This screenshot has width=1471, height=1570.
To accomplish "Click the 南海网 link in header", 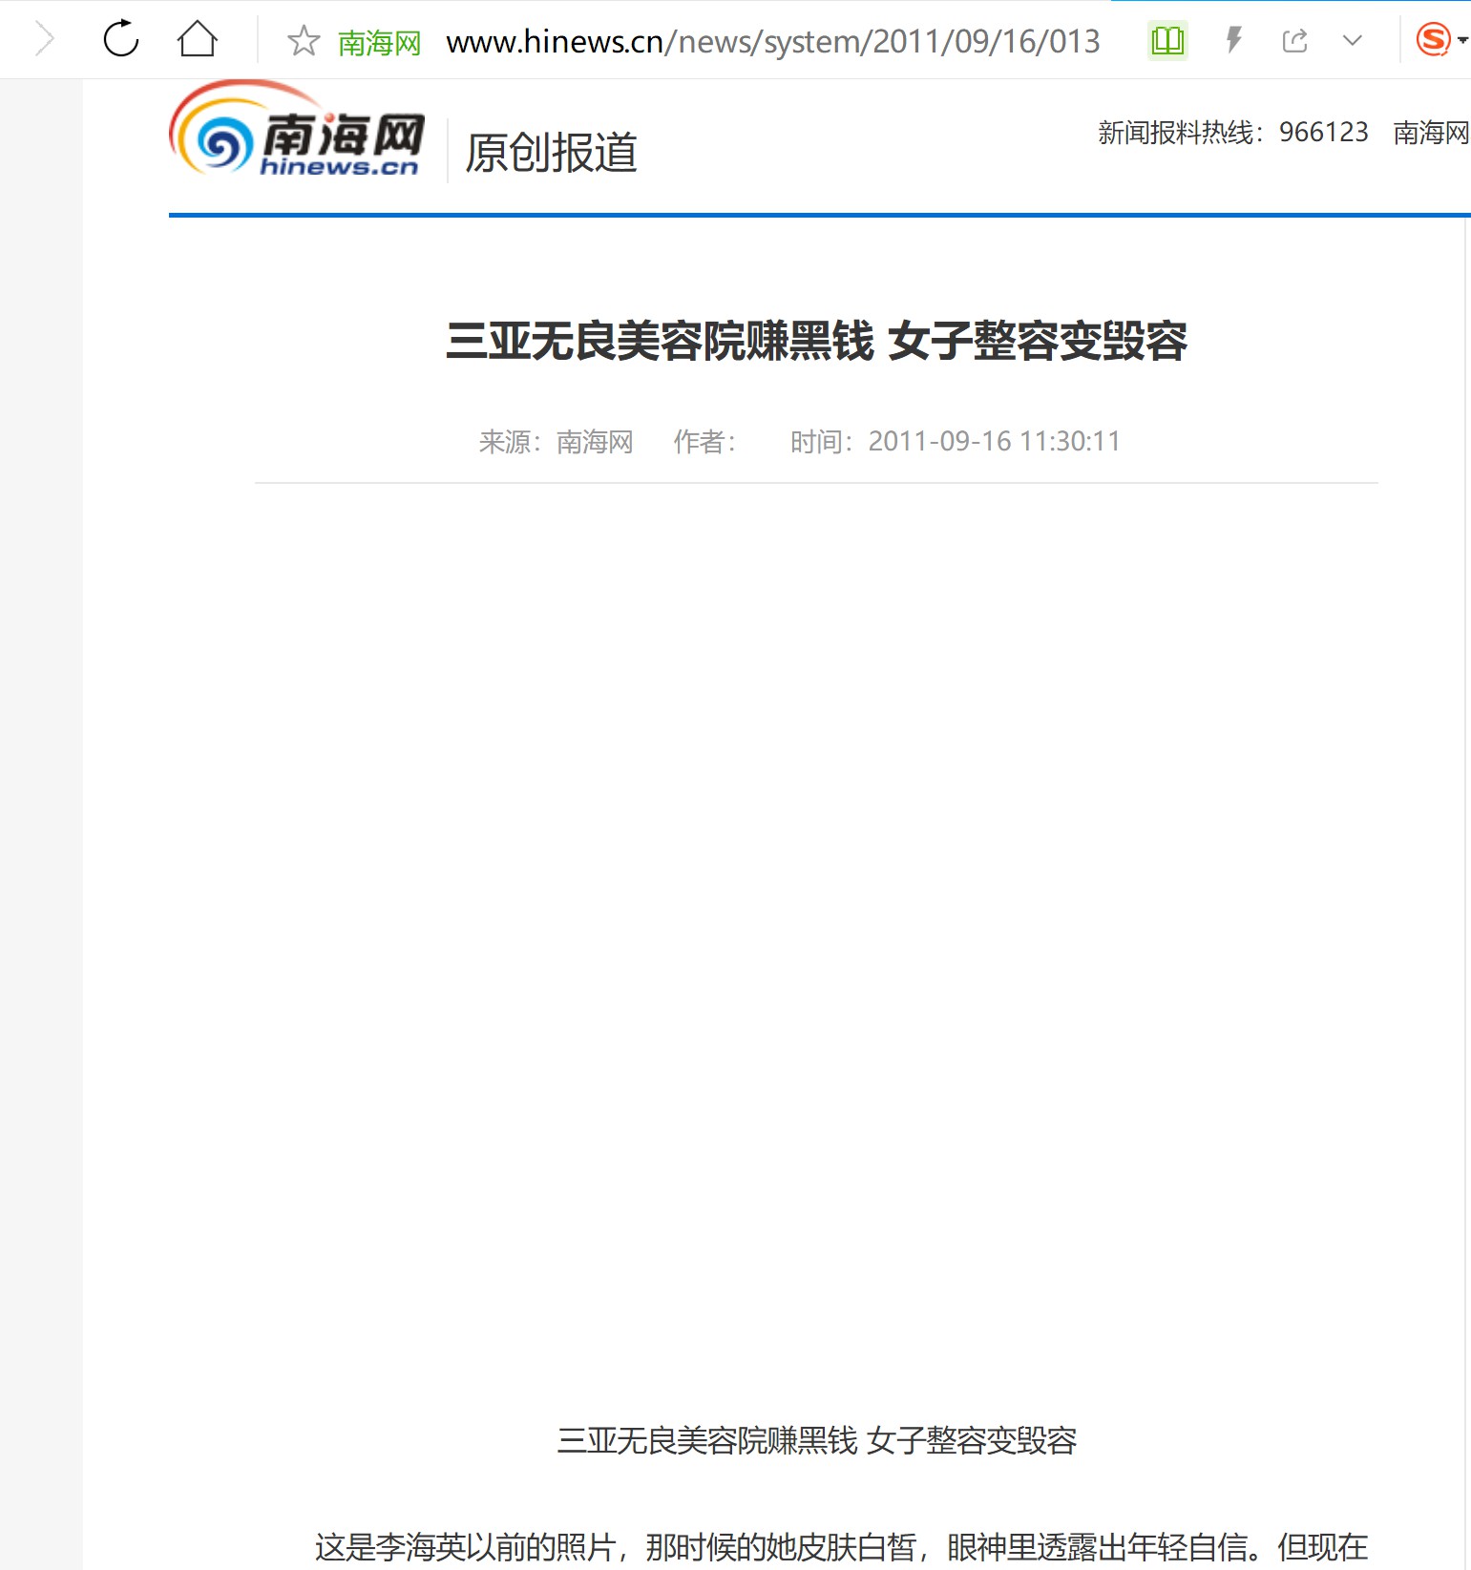I will tap(1431, 132).
